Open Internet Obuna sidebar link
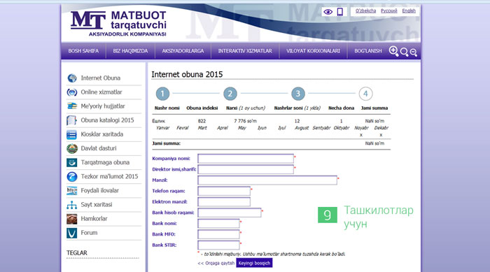Screen dimensions: 490x272 (x=101, y=78)
